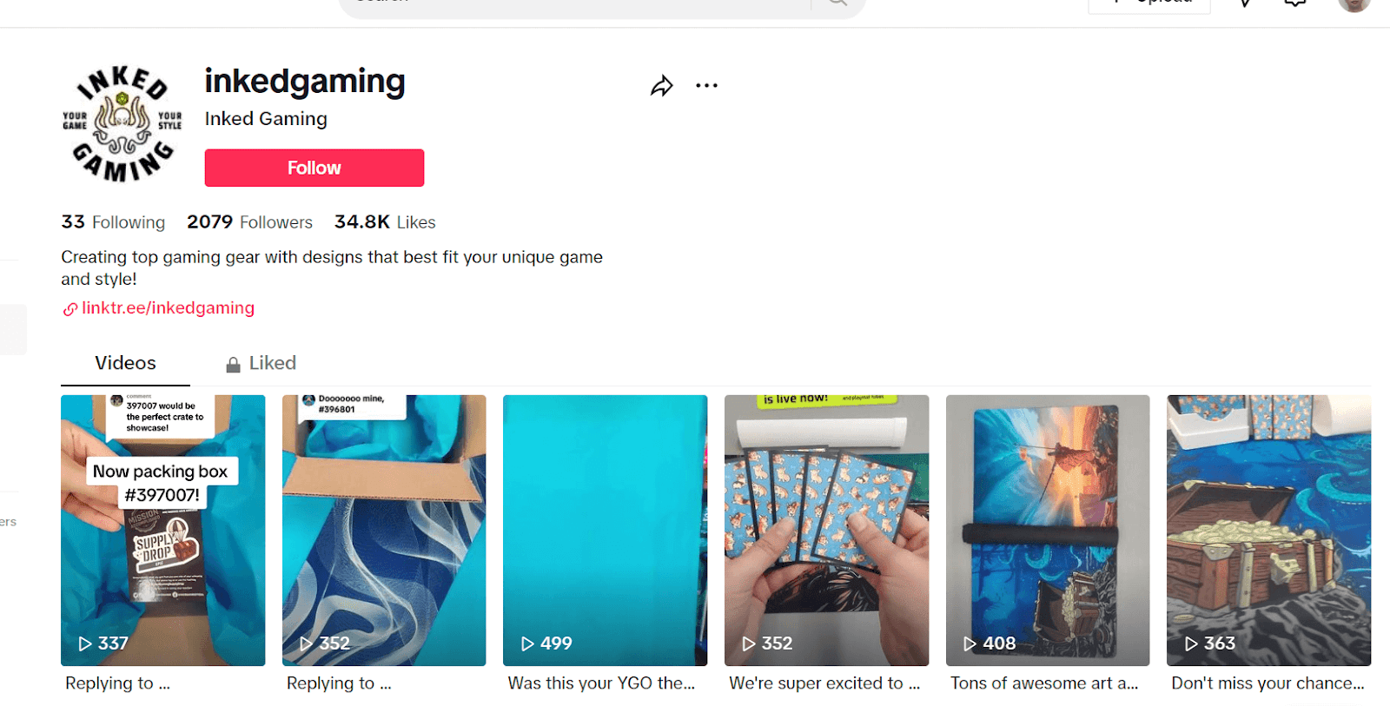Viewport: 1390px width, 706px height.
Task: Click inside the search input field
Action: point(573,4)
